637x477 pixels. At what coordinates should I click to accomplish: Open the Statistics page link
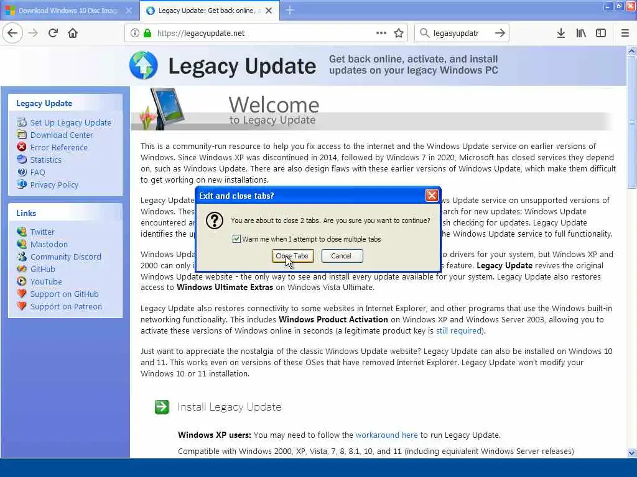click(46, 160)
